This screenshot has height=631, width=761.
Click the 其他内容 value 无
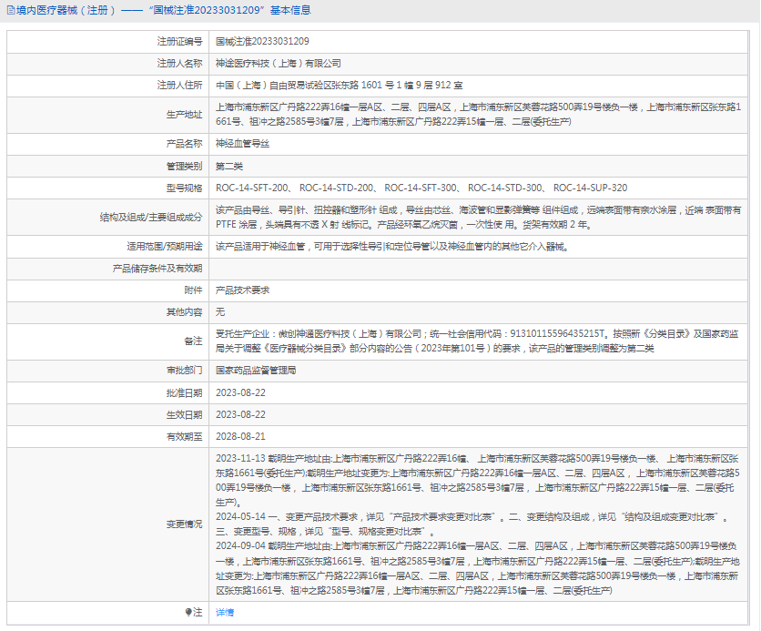pos(220,312)
